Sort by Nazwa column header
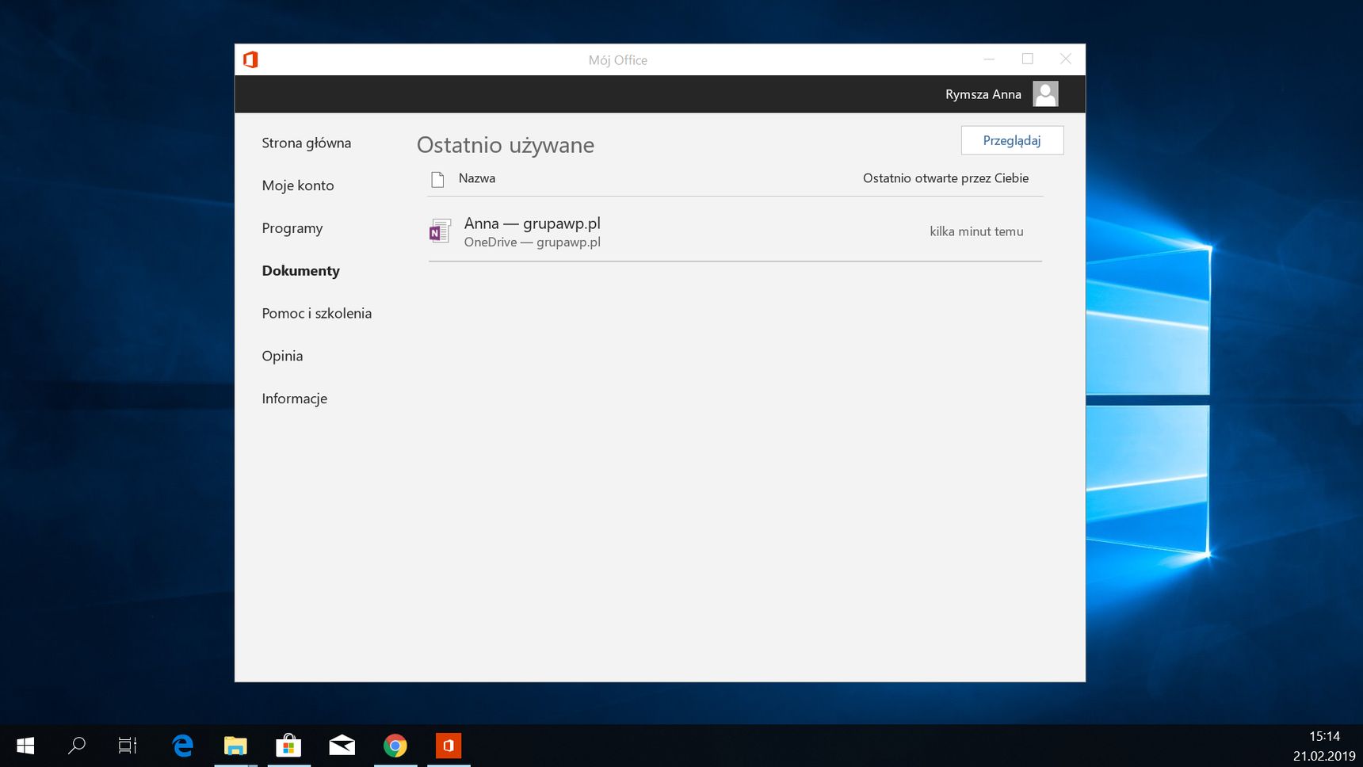Viewport: 1363px width, 767px height. (477, 178)
